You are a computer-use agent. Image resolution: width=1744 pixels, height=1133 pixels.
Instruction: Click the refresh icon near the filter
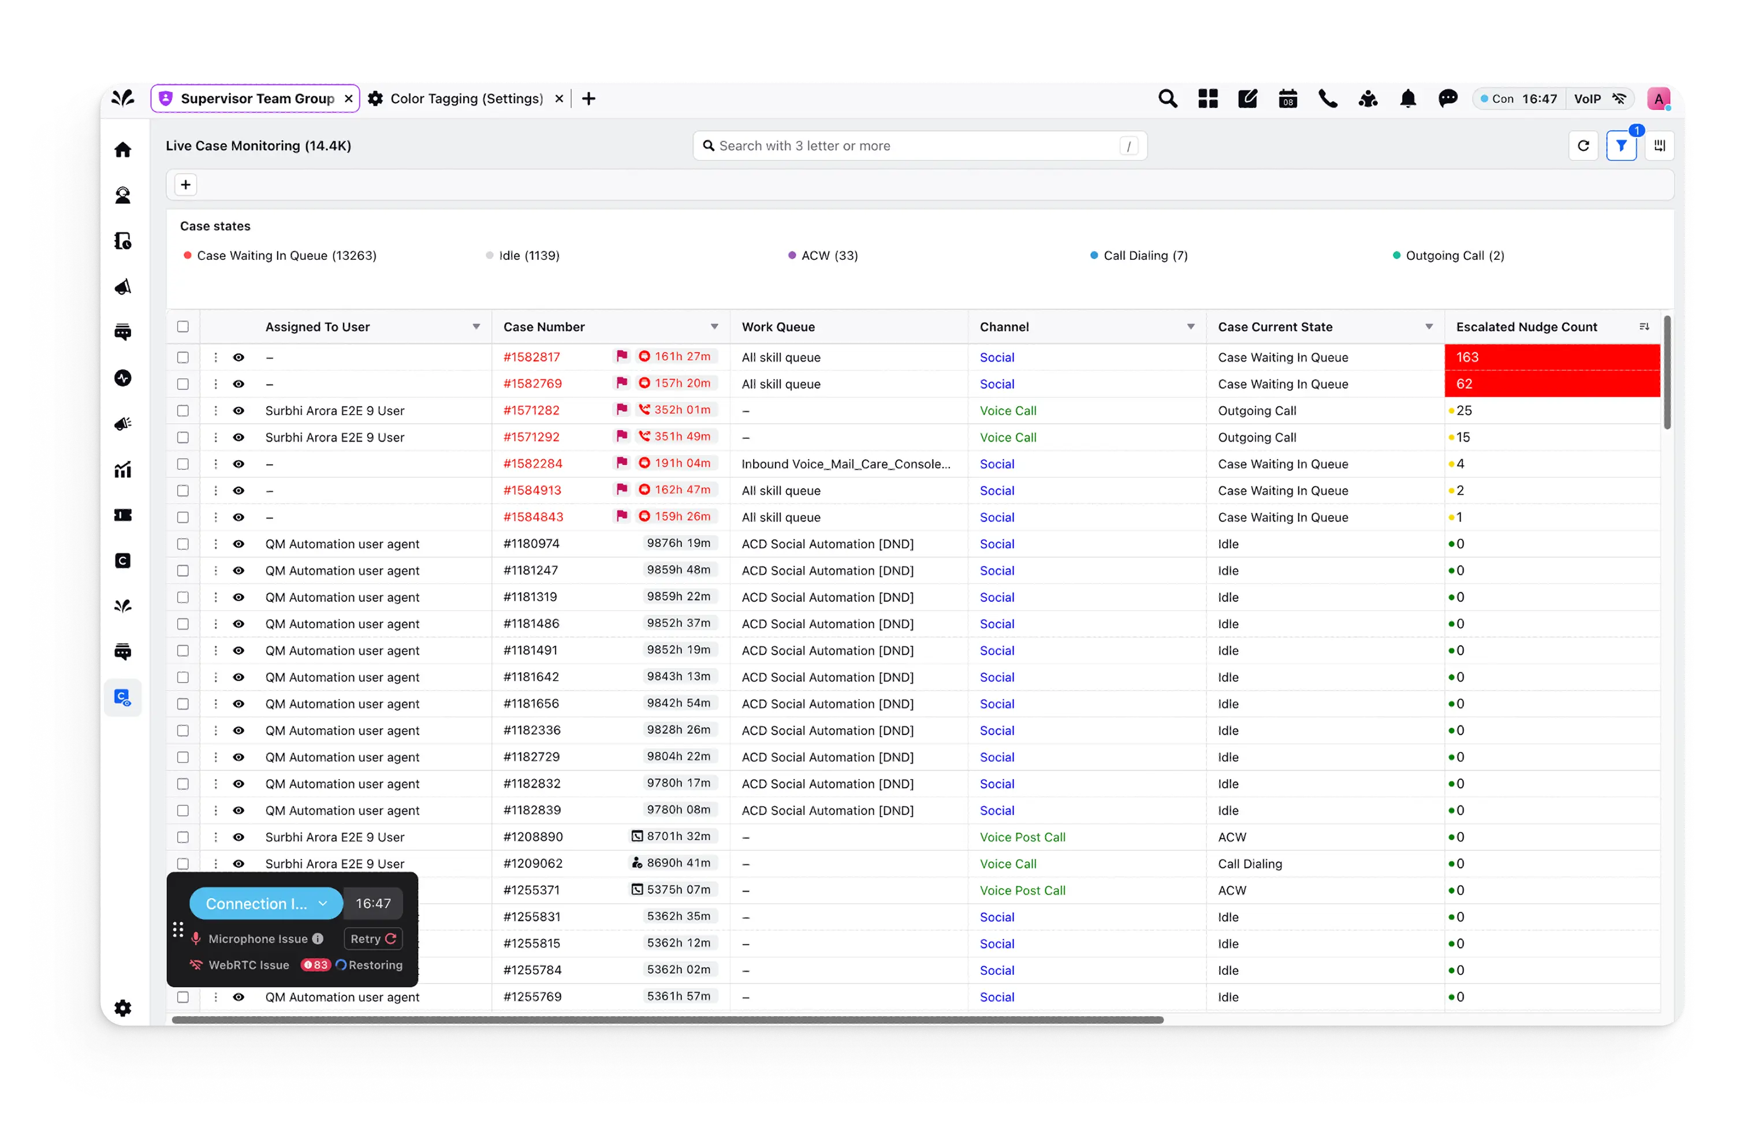tap(1583, 146)
